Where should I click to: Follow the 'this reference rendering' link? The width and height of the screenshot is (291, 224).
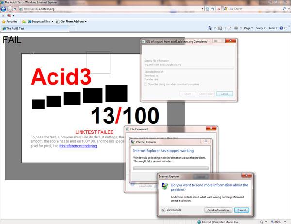78,146
